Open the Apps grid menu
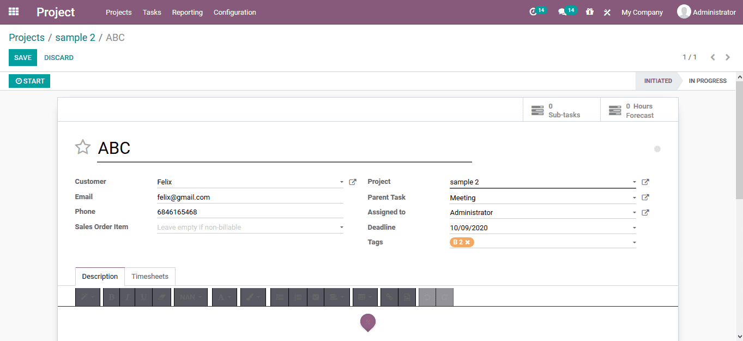743x341 pixels. coord(13,11)
